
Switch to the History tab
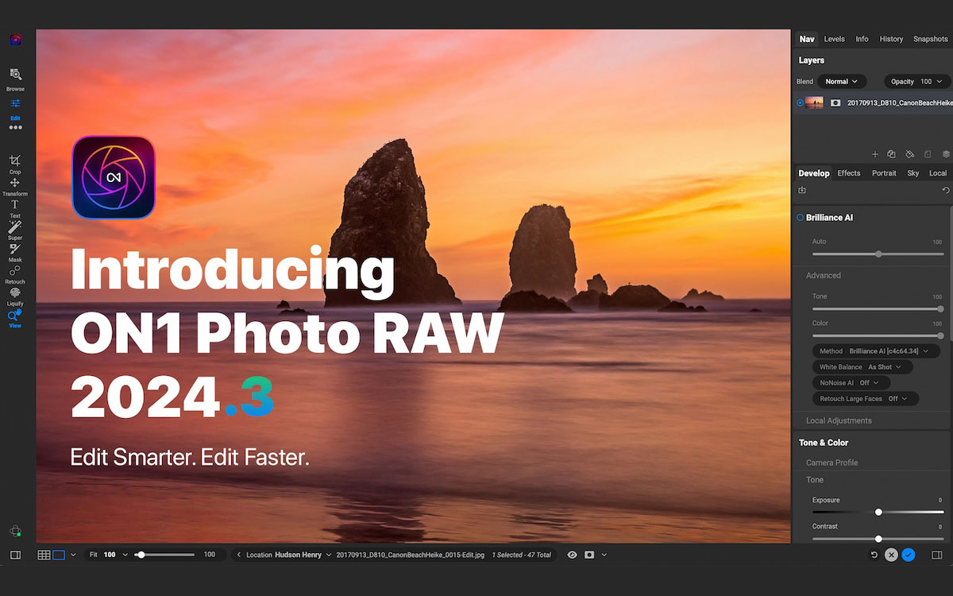pos(891,39)
